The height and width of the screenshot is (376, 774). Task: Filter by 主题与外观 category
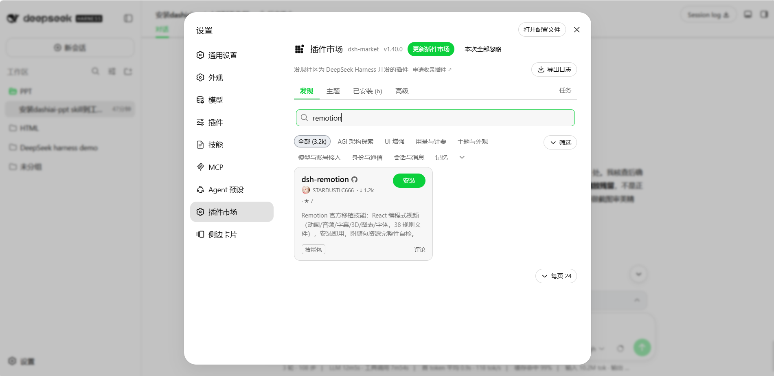pyautogui.click(x=473, y=142)
